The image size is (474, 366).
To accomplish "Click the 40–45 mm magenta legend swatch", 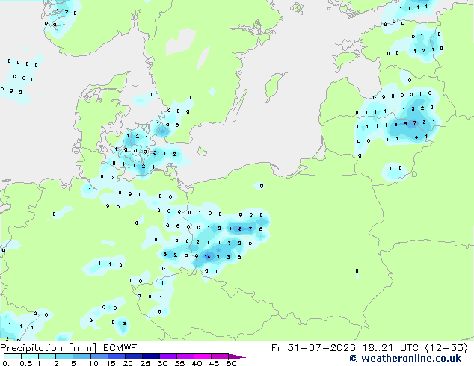I will pyautogui.click(x=203, y=356).
